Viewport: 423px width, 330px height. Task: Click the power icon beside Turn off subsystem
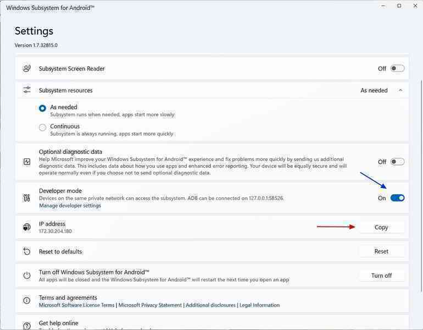(27, 276)
